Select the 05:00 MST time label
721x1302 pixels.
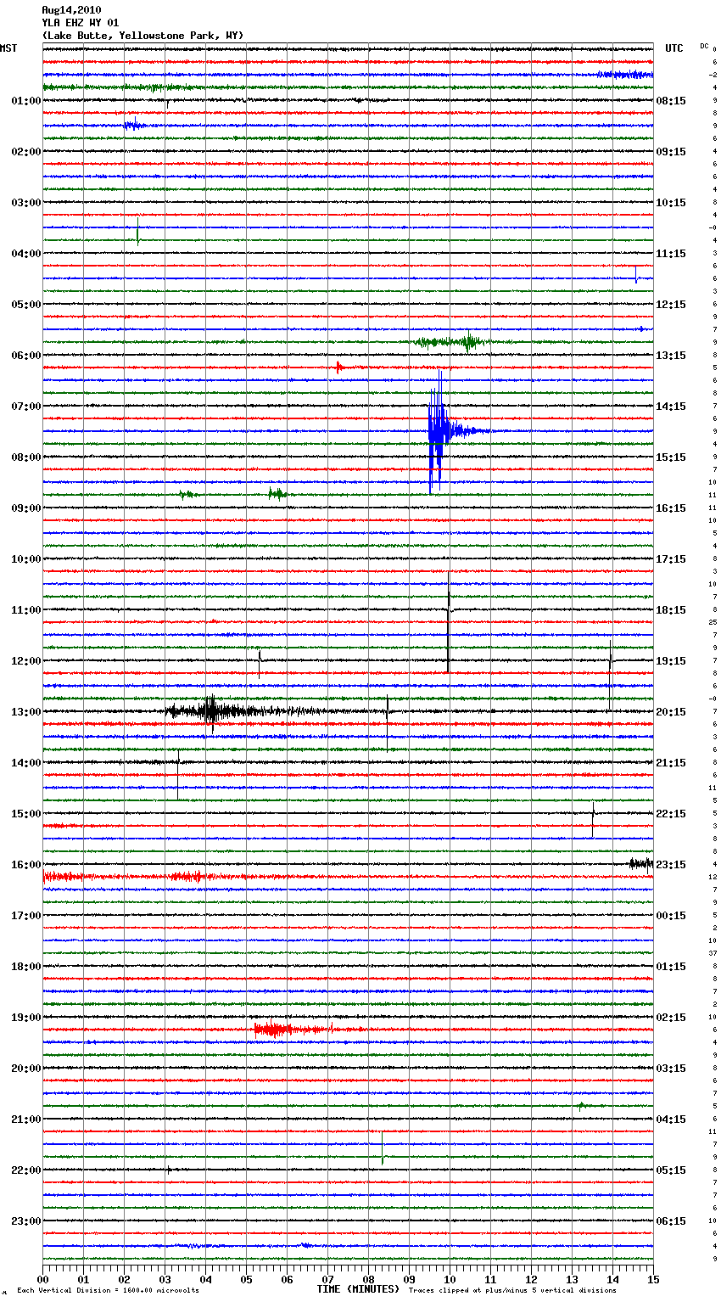tap(26, 305)
